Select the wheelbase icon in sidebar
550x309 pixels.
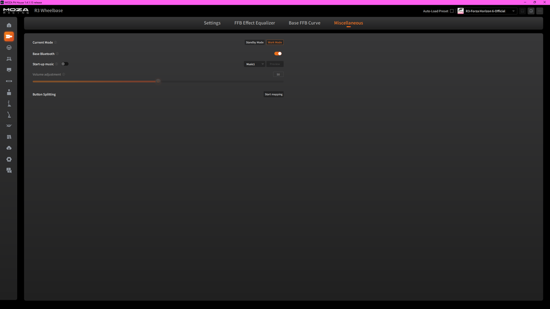click(9, 36)
